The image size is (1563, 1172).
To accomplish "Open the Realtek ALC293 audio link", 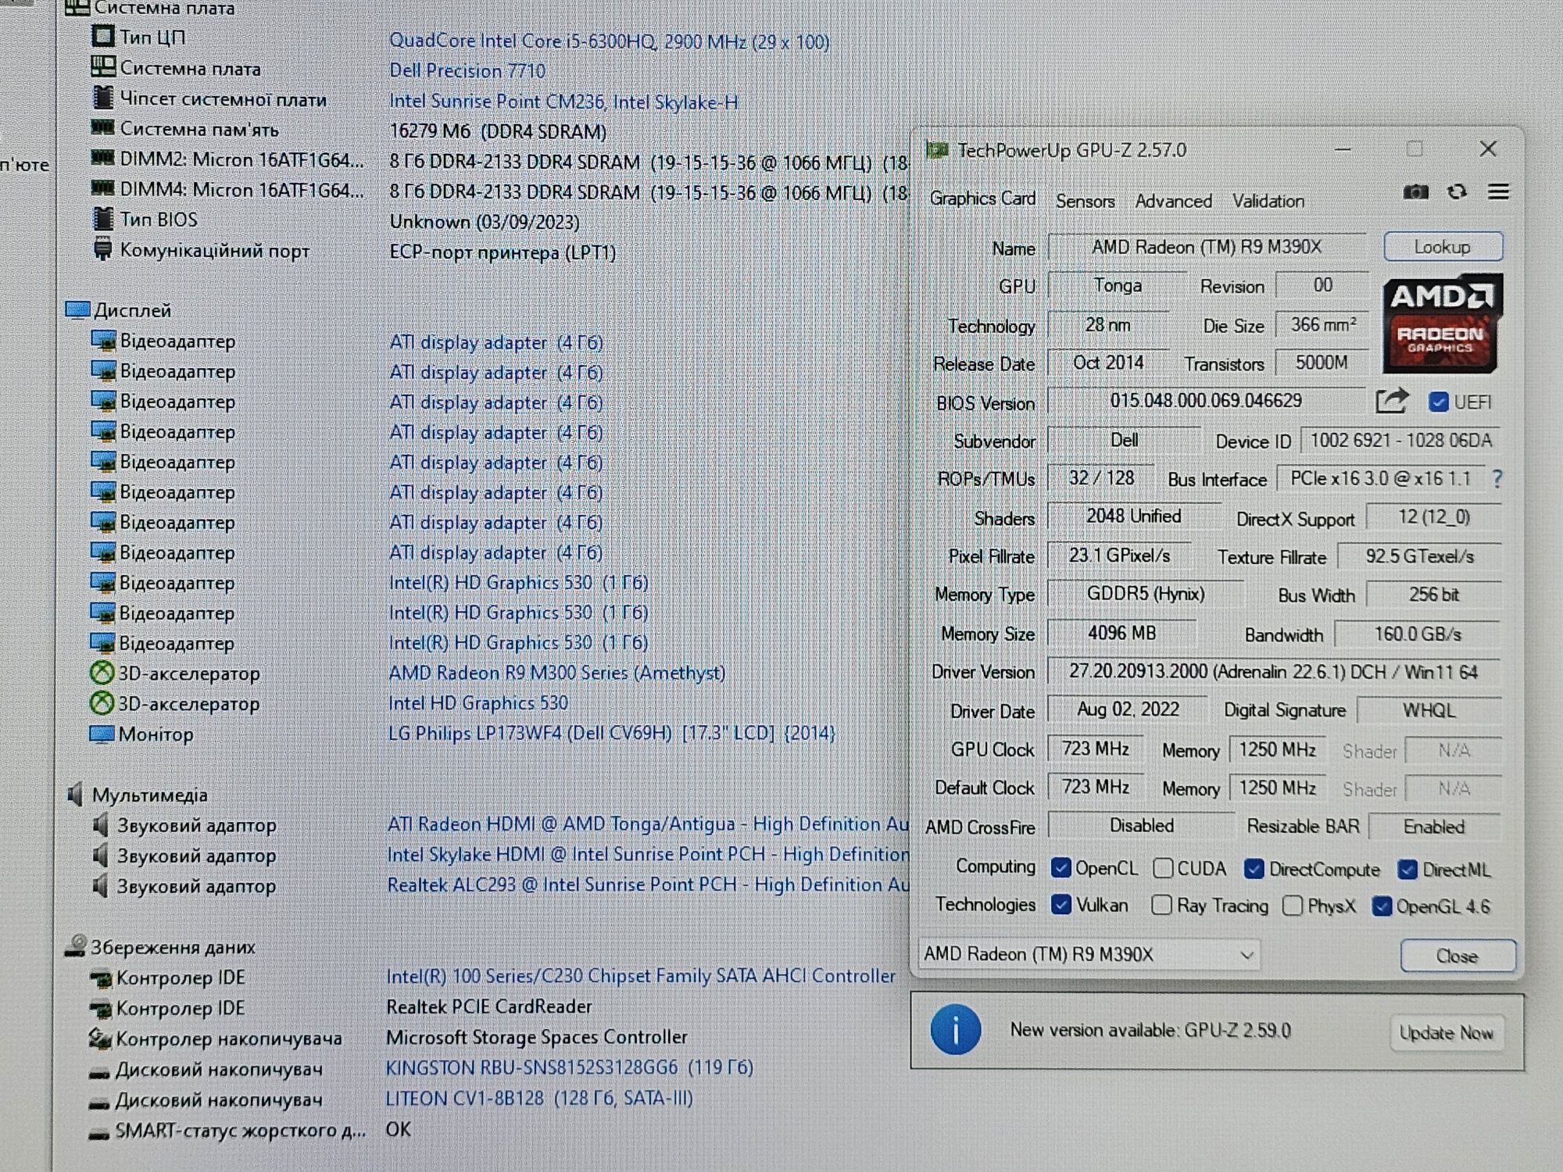I will click(x=648, y=884).
